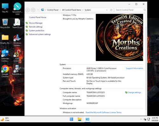The height and width of the screenshot is (126, 159).
Task: Open Windows Update blocker shortcut
Action: (17, 40)
